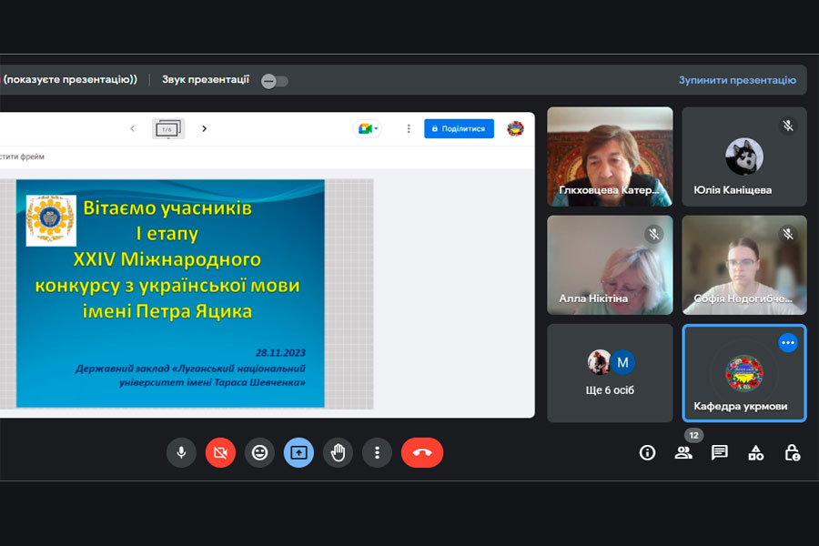Open the Meet dropdown in Slides toolbar
Screen dimensions: 819x546
click(369, 128)
